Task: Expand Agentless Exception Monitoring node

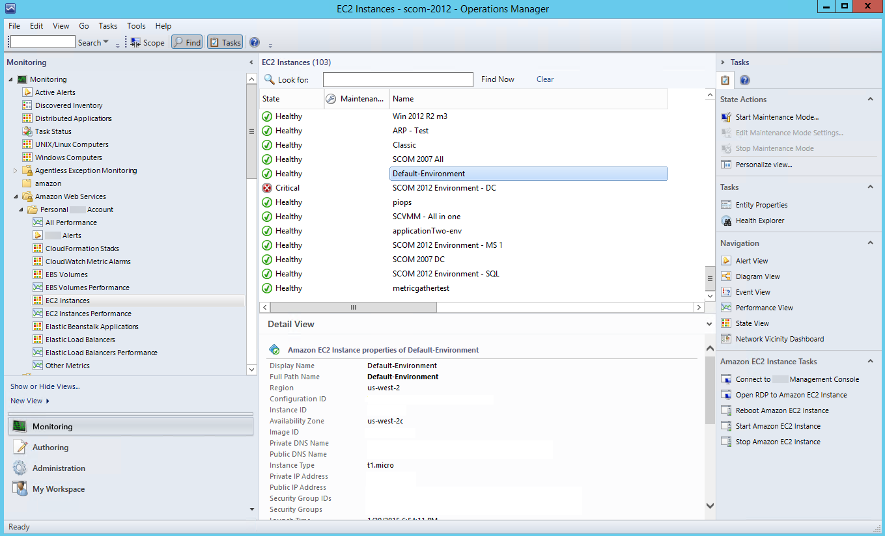Action: (16, 170)
